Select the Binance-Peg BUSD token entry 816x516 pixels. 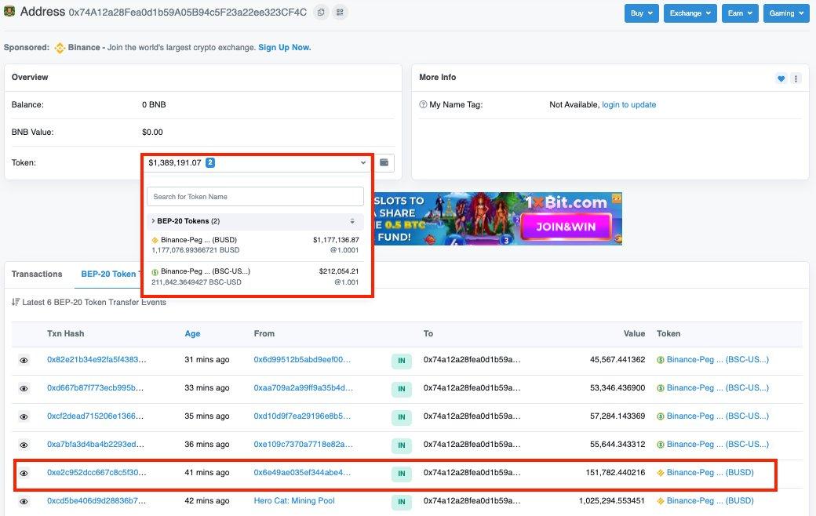click(x=255, y=245)
